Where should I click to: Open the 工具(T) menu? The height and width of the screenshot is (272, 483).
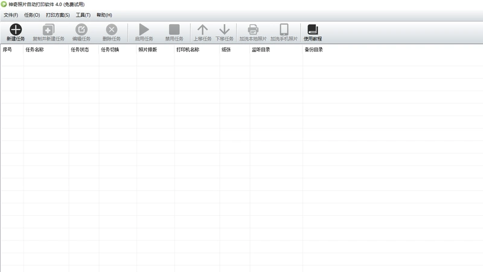pyautogui.click(x=83, y=15)
